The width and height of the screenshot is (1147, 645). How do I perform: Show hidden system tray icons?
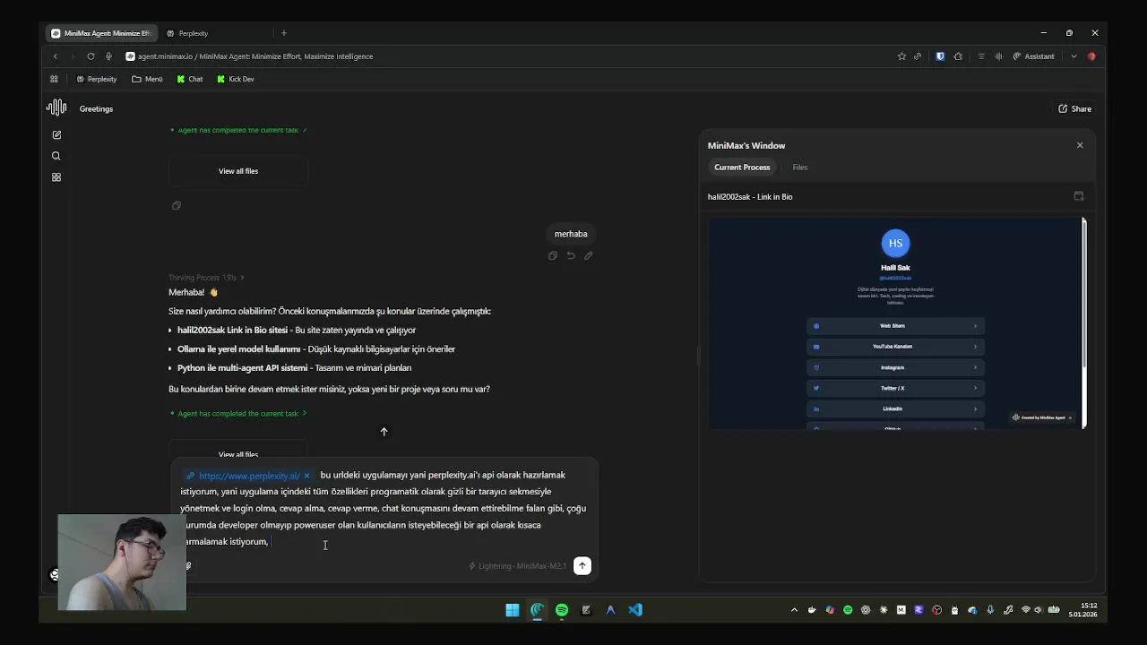(x=794, y=610)
